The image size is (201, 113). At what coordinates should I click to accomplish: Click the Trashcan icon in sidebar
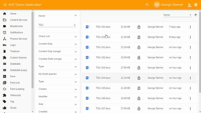(x=4, y=51)
